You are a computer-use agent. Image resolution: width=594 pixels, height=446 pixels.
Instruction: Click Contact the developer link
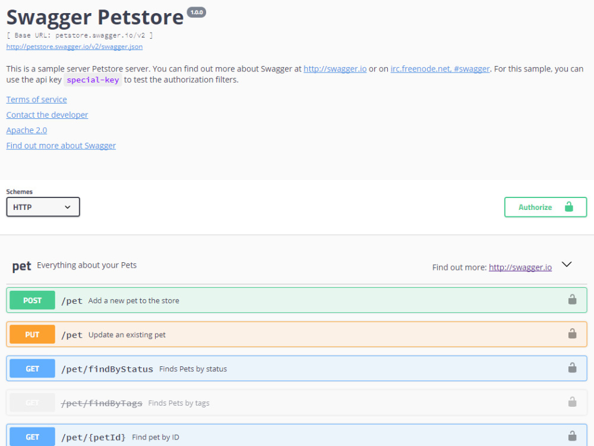click(47, 115)
